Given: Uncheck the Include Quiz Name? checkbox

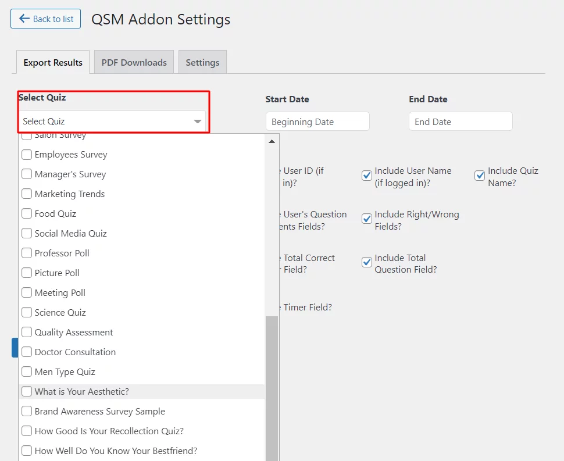Looking at the screenshot, I should pos(480,176).
